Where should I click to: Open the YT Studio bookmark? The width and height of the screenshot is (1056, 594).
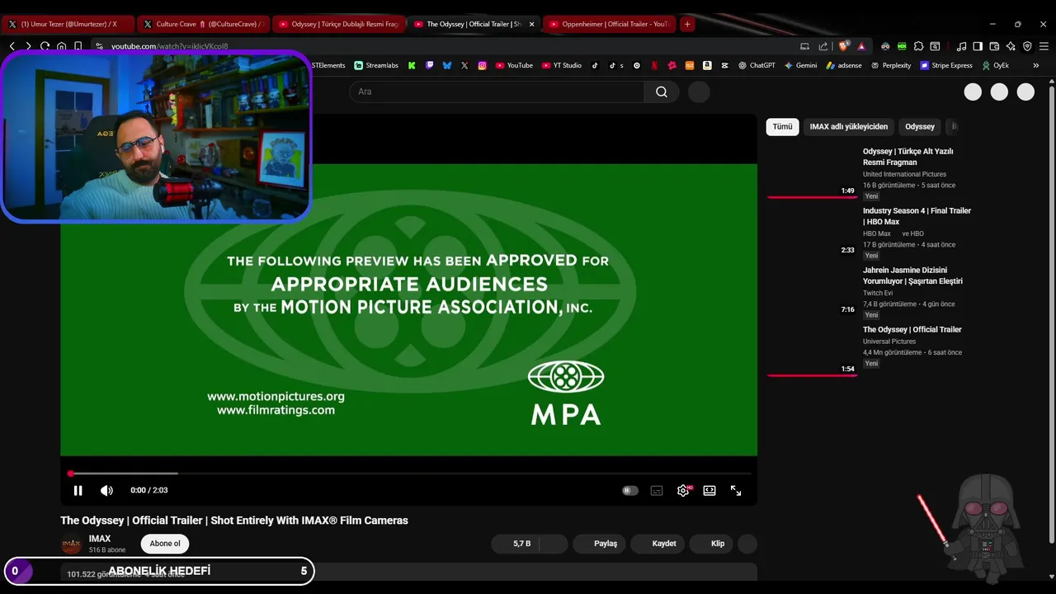[x=562, y=65]
